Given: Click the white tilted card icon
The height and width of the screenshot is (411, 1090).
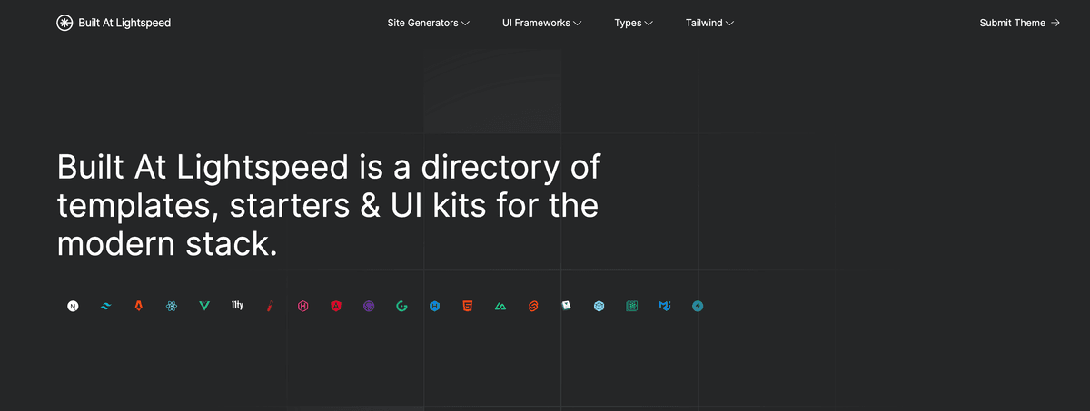Looking at the screenshot, I should pos(566,307).
